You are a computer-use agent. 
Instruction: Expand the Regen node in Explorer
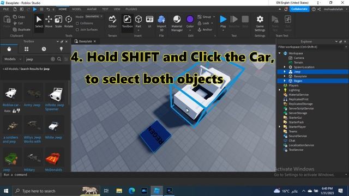point(285,81)
